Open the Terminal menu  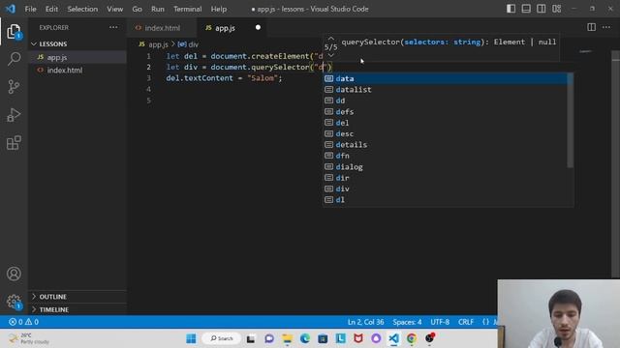pos(187,9)
